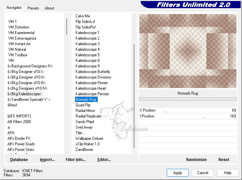Choose Kaleidoscope Divisions filter
242x180 pixels.
[94, 77]
